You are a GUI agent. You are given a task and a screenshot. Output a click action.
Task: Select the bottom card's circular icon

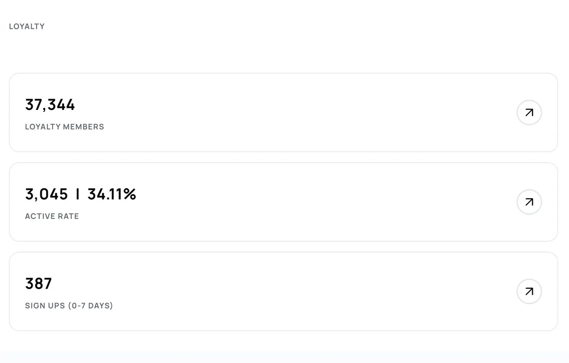529,291
